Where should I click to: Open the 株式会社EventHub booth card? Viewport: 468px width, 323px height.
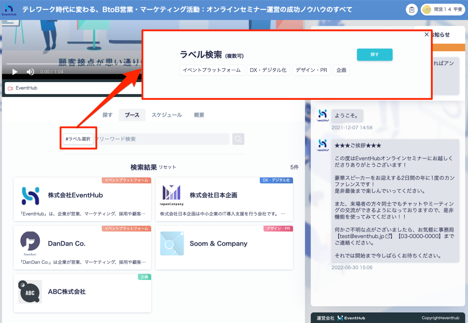click(x=82, y=199)
